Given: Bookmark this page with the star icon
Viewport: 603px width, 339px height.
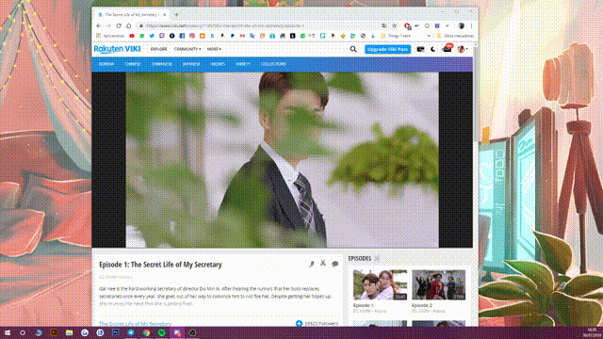Looking at the screenshot, I should point(394,26).
